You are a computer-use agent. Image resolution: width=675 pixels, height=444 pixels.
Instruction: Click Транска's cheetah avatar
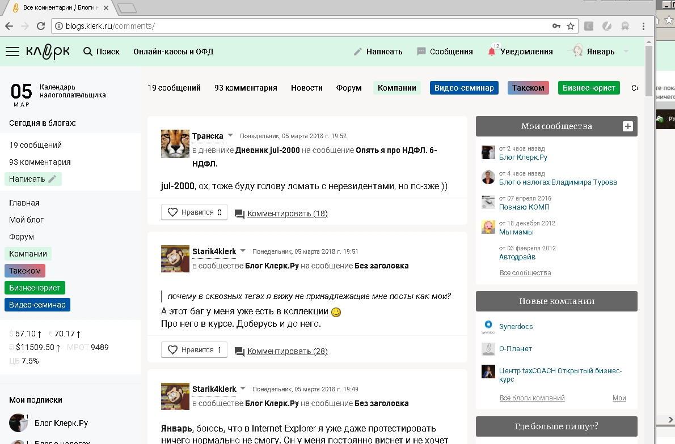click(175, 144)
